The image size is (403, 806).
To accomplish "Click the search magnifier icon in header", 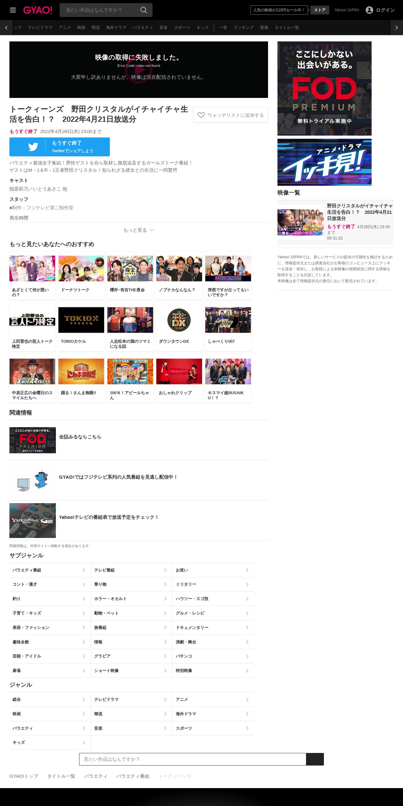I will click(144, 10).
